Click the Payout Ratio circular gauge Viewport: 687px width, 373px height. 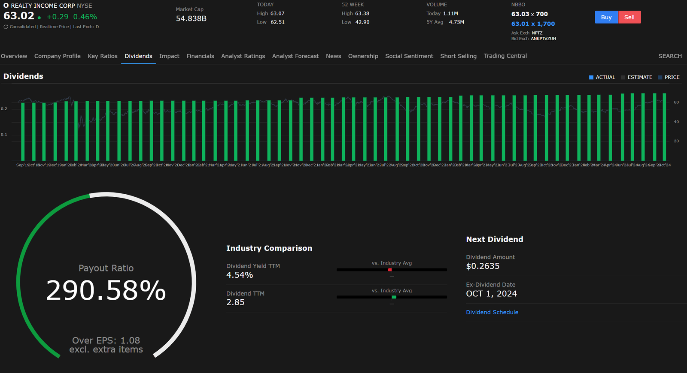coord(106,283)
